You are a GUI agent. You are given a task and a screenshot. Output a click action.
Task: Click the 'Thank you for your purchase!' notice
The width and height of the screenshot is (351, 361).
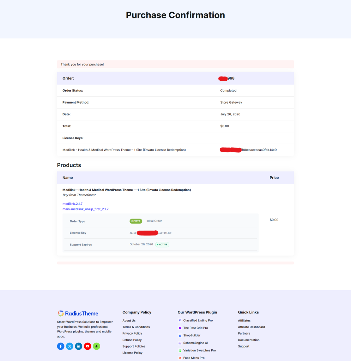pos(176,65)
